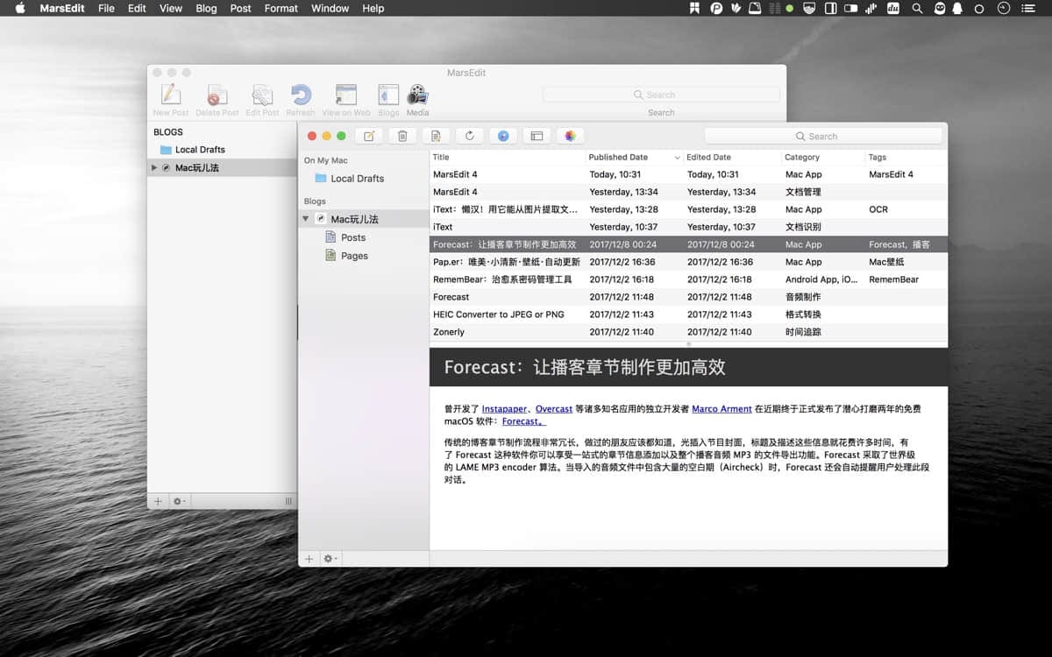Click the Time Machine clock icon in menu bar
The width and height of the screenshot is (1052, 657).
(x=1004, y=8)
